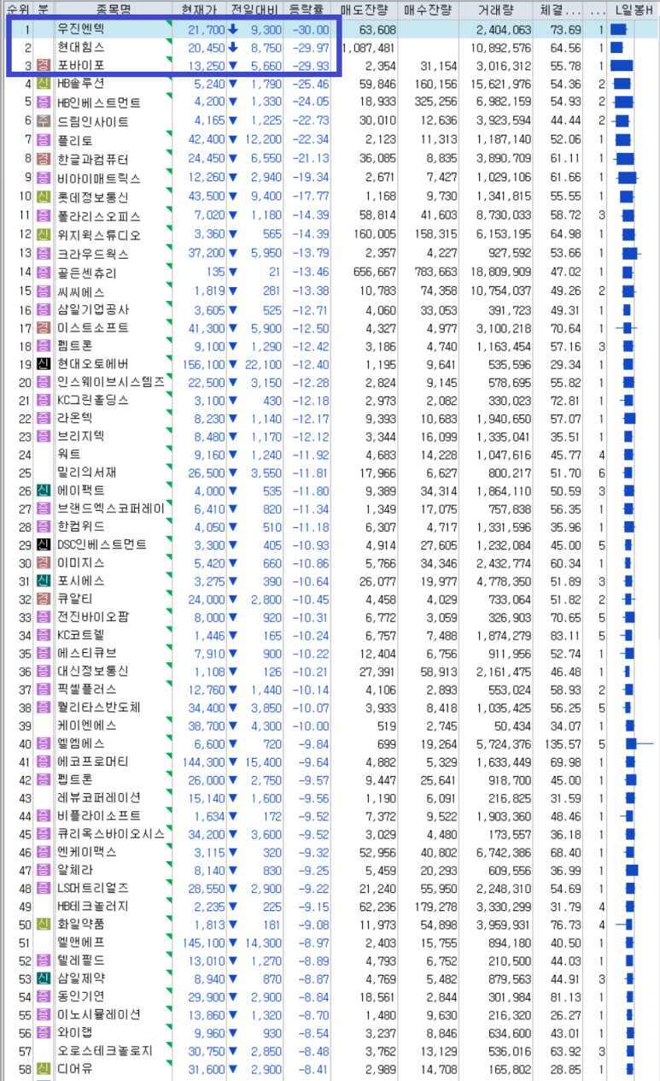
Task: Select the 오로스테크놀로지 stock name
Action: pos(104,1051)
